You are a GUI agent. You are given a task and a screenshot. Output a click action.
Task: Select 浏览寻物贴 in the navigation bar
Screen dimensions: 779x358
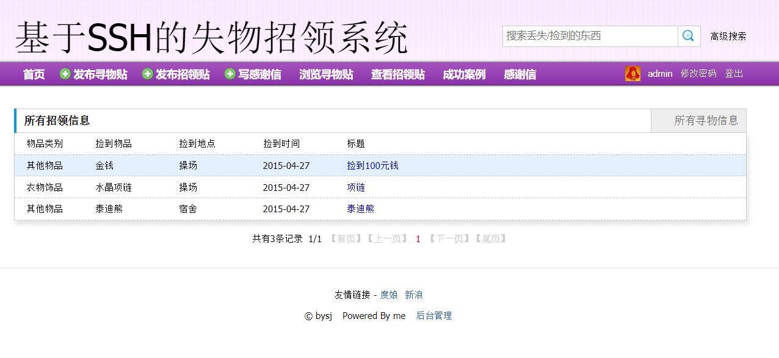click(x=327, y=74)
